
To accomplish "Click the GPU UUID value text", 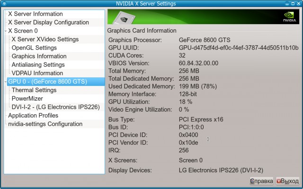I will click(x=239, y=48).
